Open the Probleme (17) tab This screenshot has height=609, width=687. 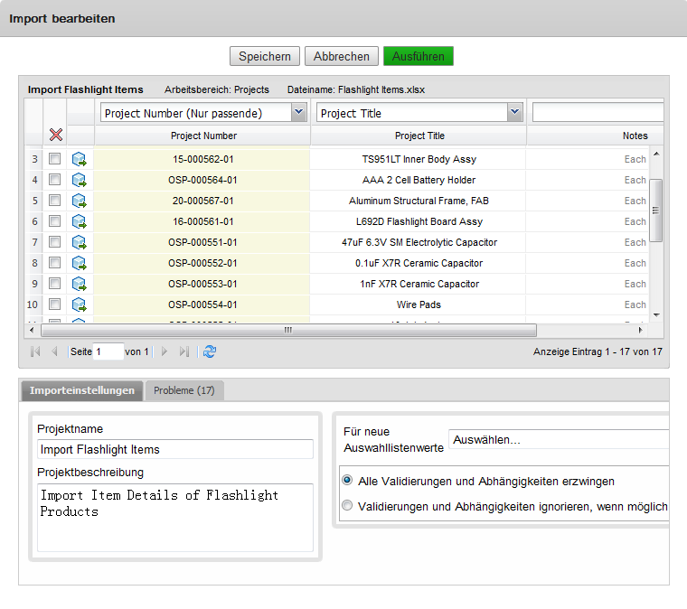point(184,390)
